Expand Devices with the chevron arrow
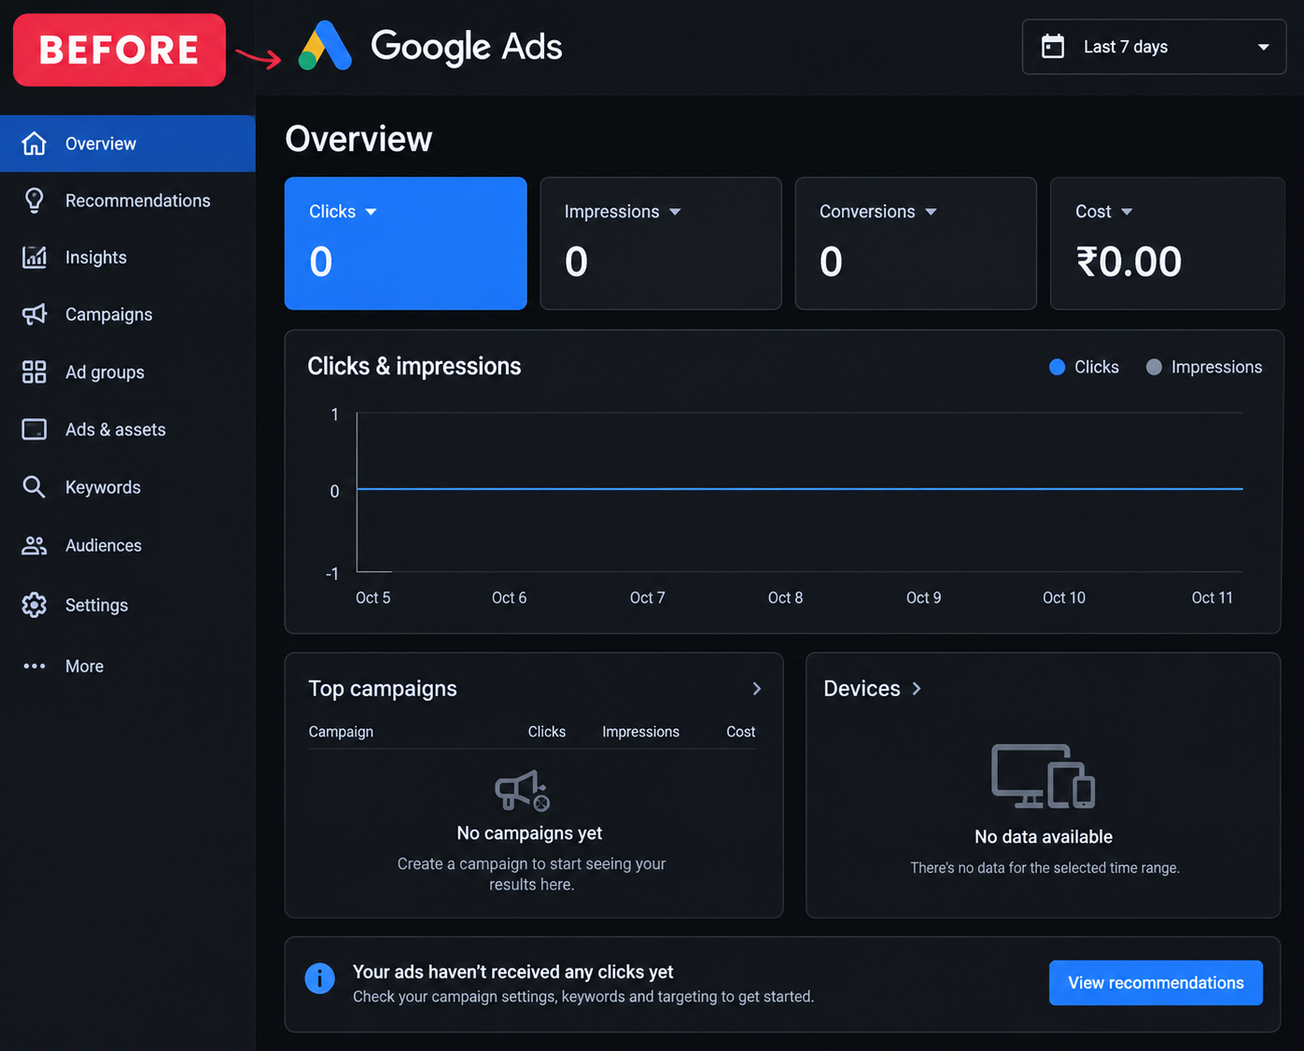 tap(917, 689)
